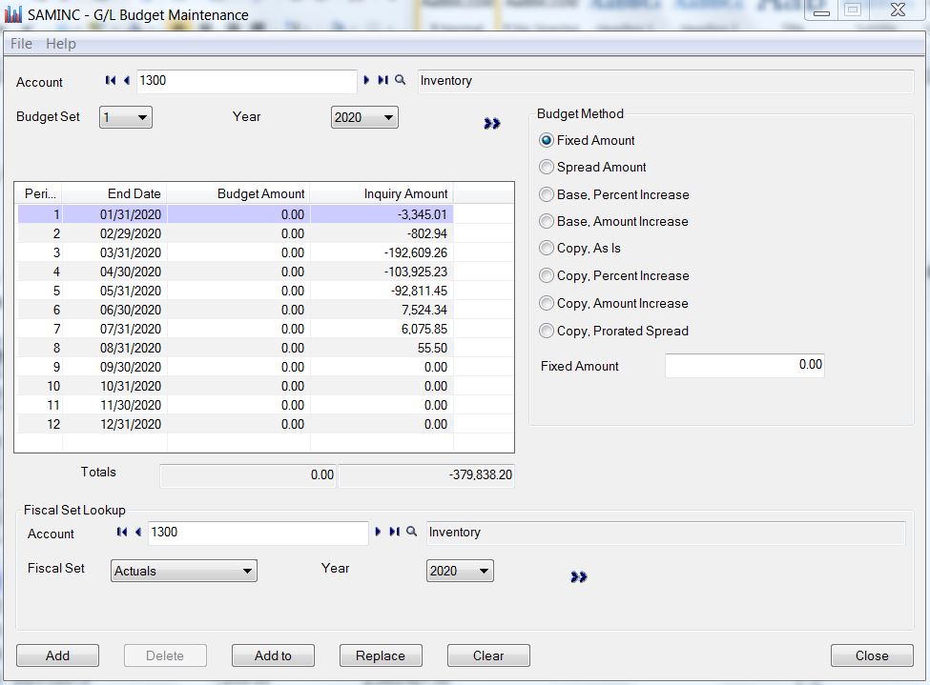This screenshot has width=930, height=685.
Task: Go to last account in top Account navigator
Action: (x=383, y=80)
